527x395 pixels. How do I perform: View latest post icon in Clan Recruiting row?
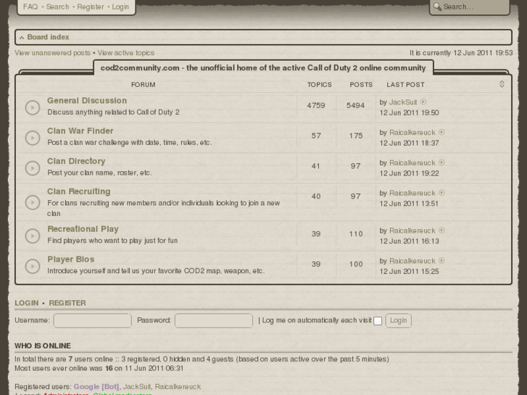[442, 193]
